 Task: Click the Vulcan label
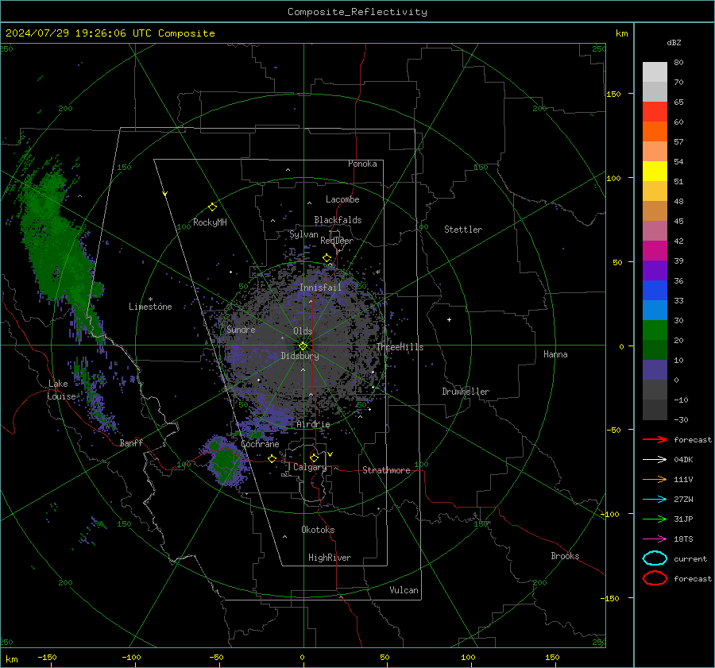(x=404, y=590)
